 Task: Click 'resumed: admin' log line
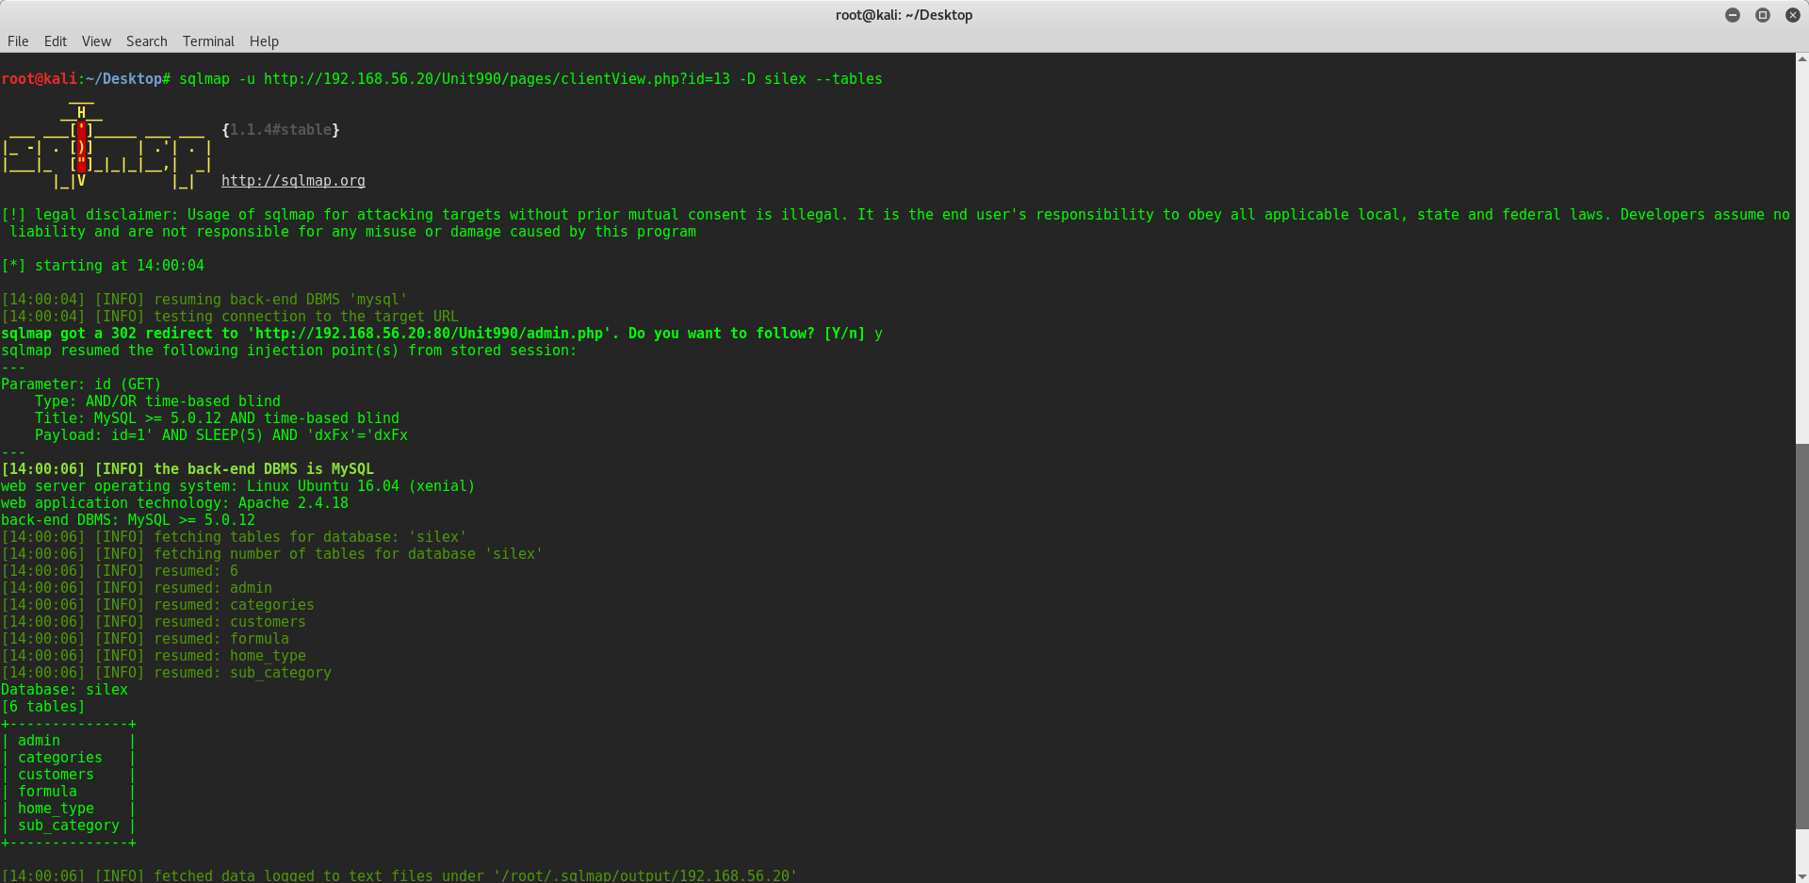[137, 588]
